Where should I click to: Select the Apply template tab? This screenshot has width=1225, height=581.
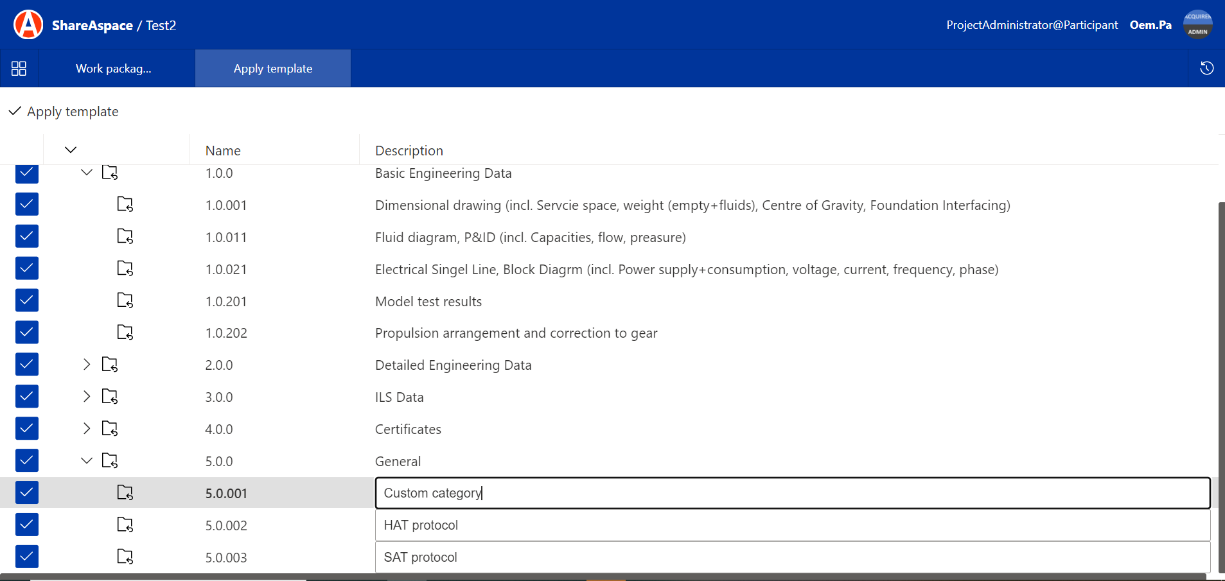point(273,69)
